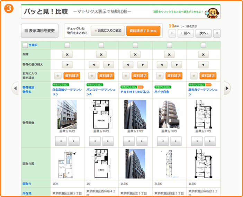Delete the 麻布台ゲーテマンション column with X
The width and height of the screenshot is (243, 197).
[203, 55]
